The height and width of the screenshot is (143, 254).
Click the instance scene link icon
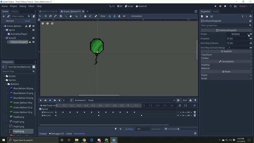[x=8, y=16]
